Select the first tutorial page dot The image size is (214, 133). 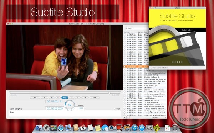coord(173,62)
